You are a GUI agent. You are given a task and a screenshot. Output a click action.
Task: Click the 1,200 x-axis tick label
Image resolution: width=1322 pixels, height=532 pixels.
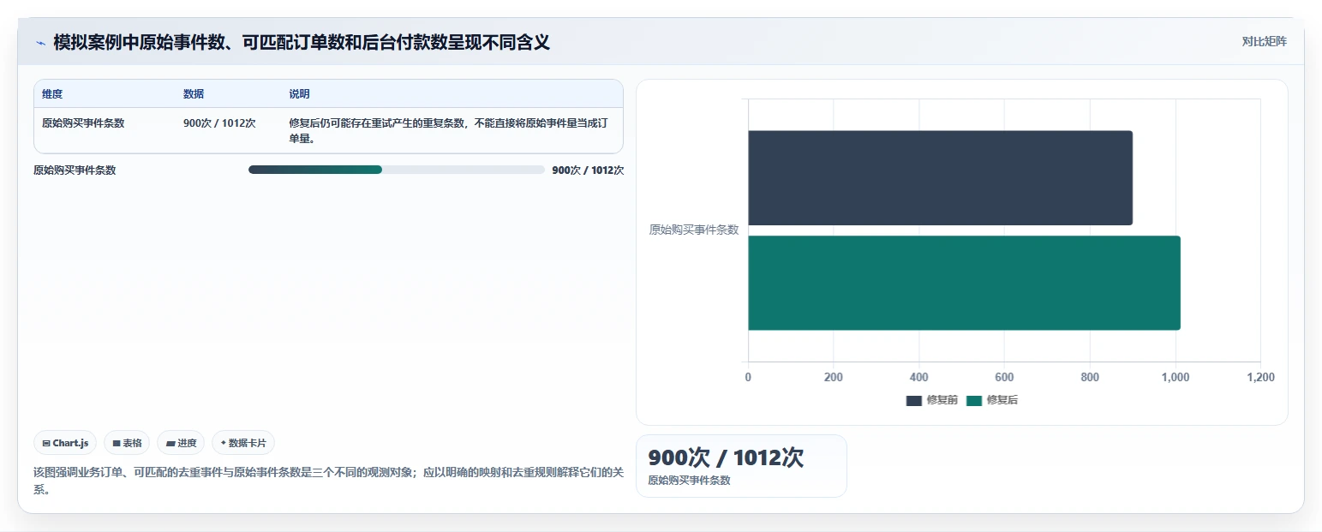(1260, 377)
